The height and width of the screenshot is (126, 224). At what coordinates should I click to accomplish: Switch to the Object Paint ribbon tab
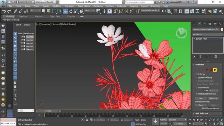(x=55, y=16)
